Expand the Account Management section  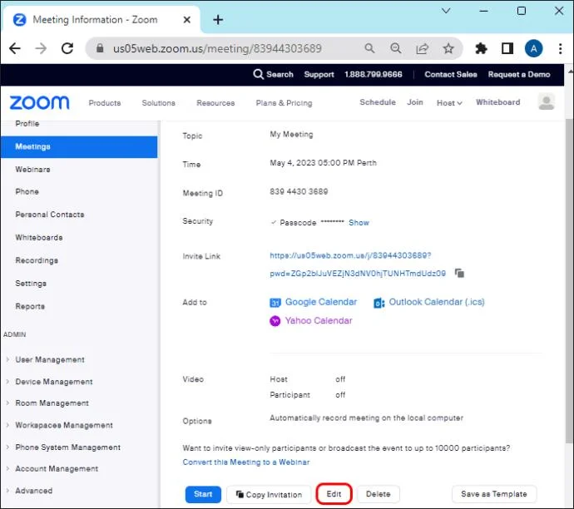tap(57, 469)
